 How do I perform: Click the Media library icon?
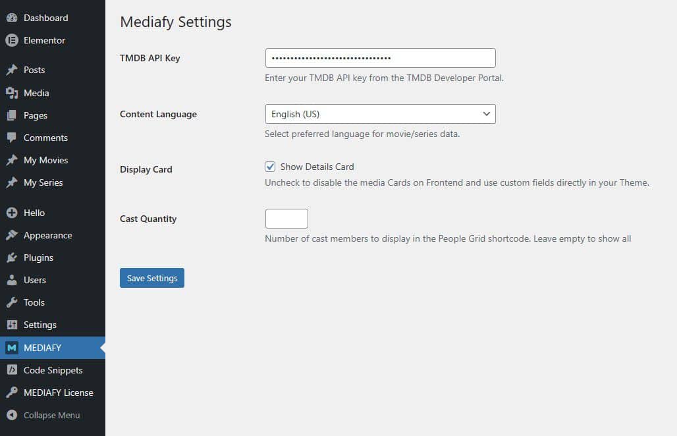click(x=12, y=93)
